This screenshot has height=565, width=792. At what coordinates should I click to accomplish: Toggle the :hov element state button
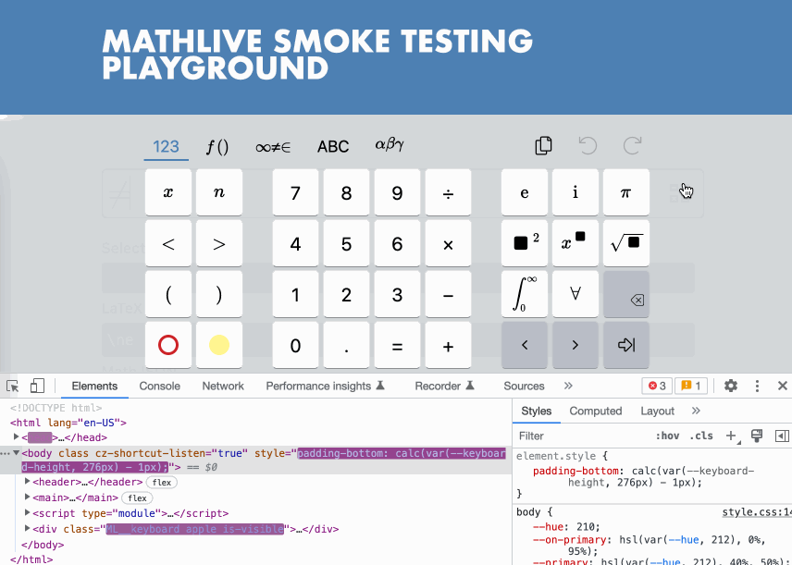[x=667, y=436]
